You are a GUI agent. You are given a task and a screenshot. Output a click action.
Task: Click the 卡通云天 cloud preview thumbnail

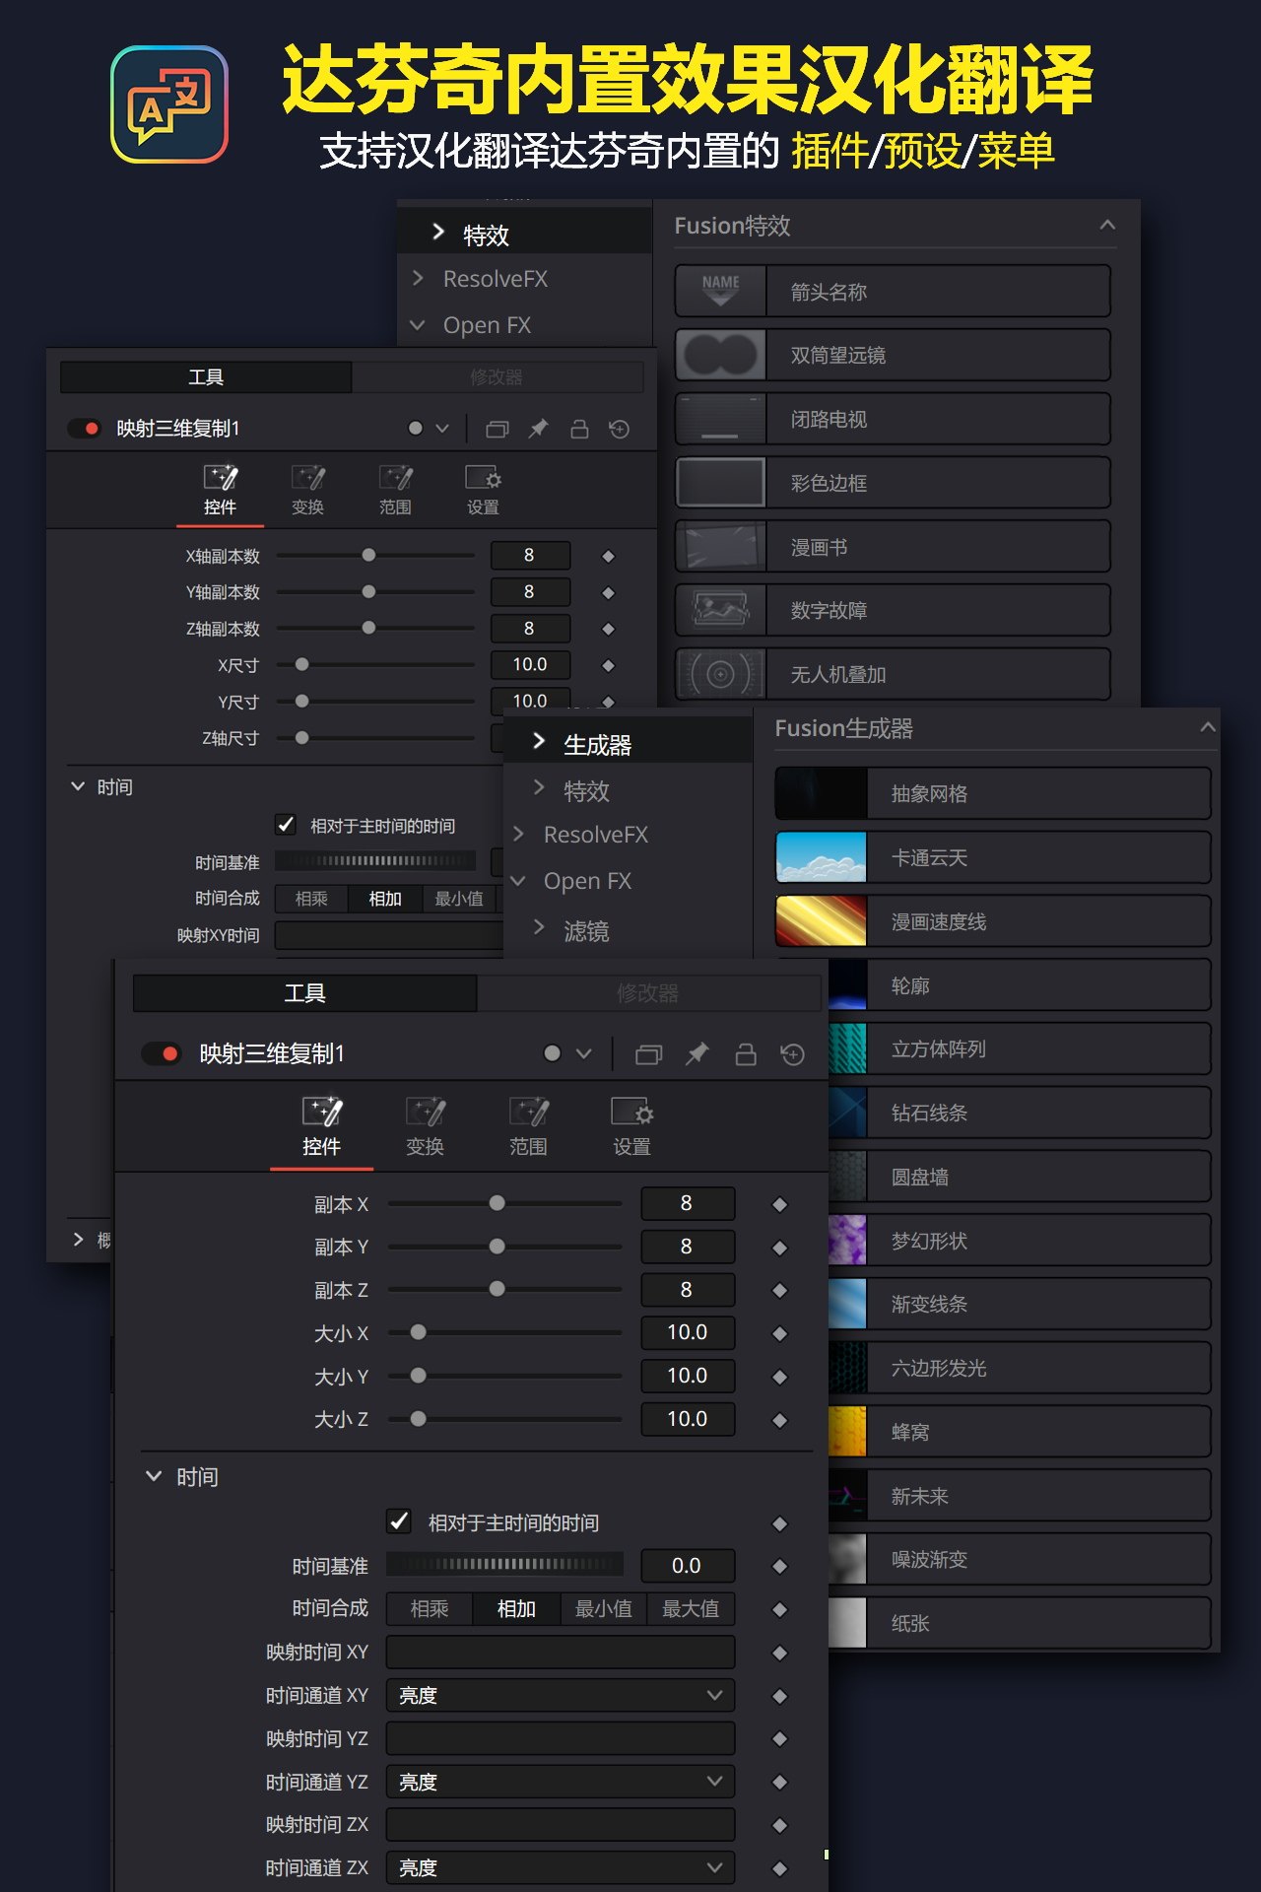tap(822, 857)
